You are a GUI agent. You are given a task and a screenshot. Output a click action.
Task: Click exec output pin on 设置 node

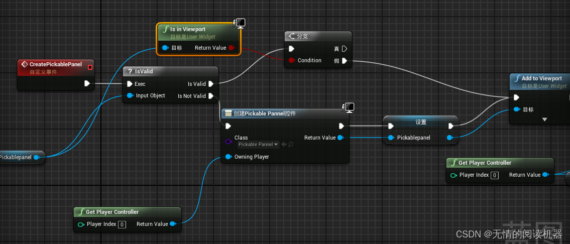(x=451, y=126)
